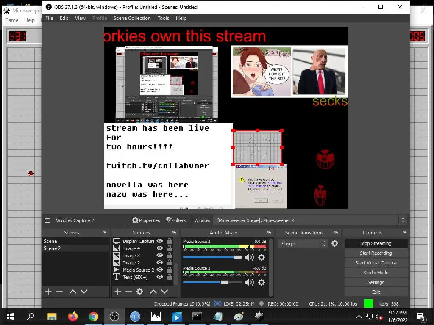Open the Window selection dropdown for Minesweeper X

tap(311, 220)
